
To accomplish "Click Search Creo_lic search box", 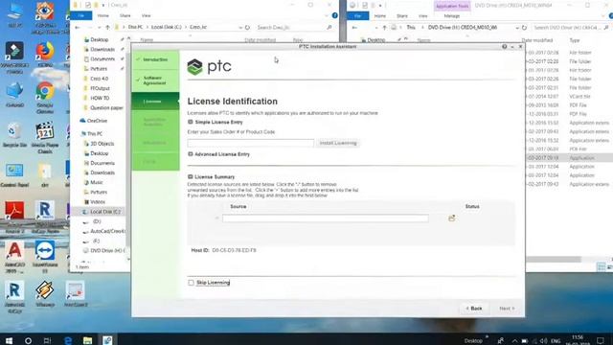I will point(294,28).
